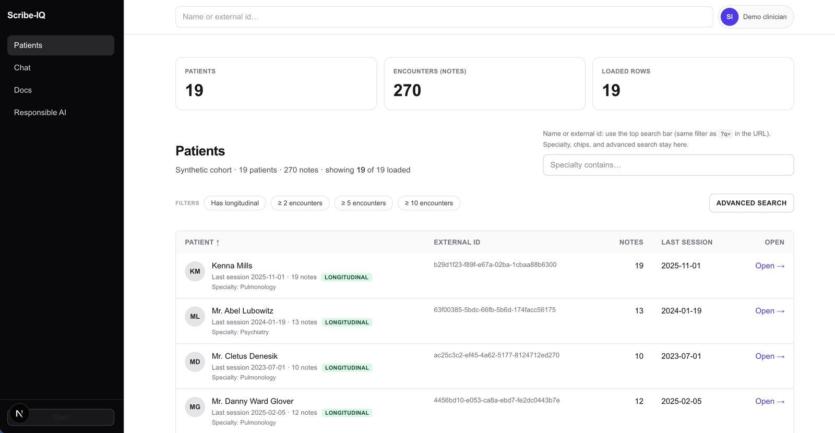The image size is (835, 433).
Task: Click the Encounters (Notes) card showing 270
Action: coord(484,83)
